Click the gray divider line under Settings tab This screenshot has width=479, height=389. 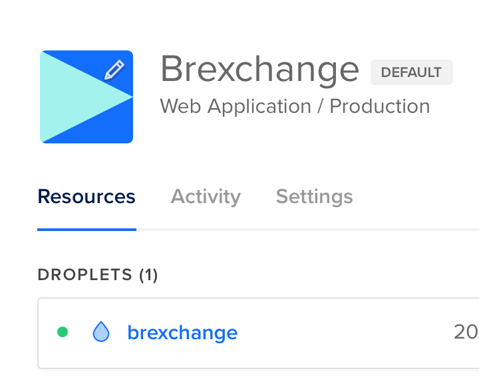point(314,230)
